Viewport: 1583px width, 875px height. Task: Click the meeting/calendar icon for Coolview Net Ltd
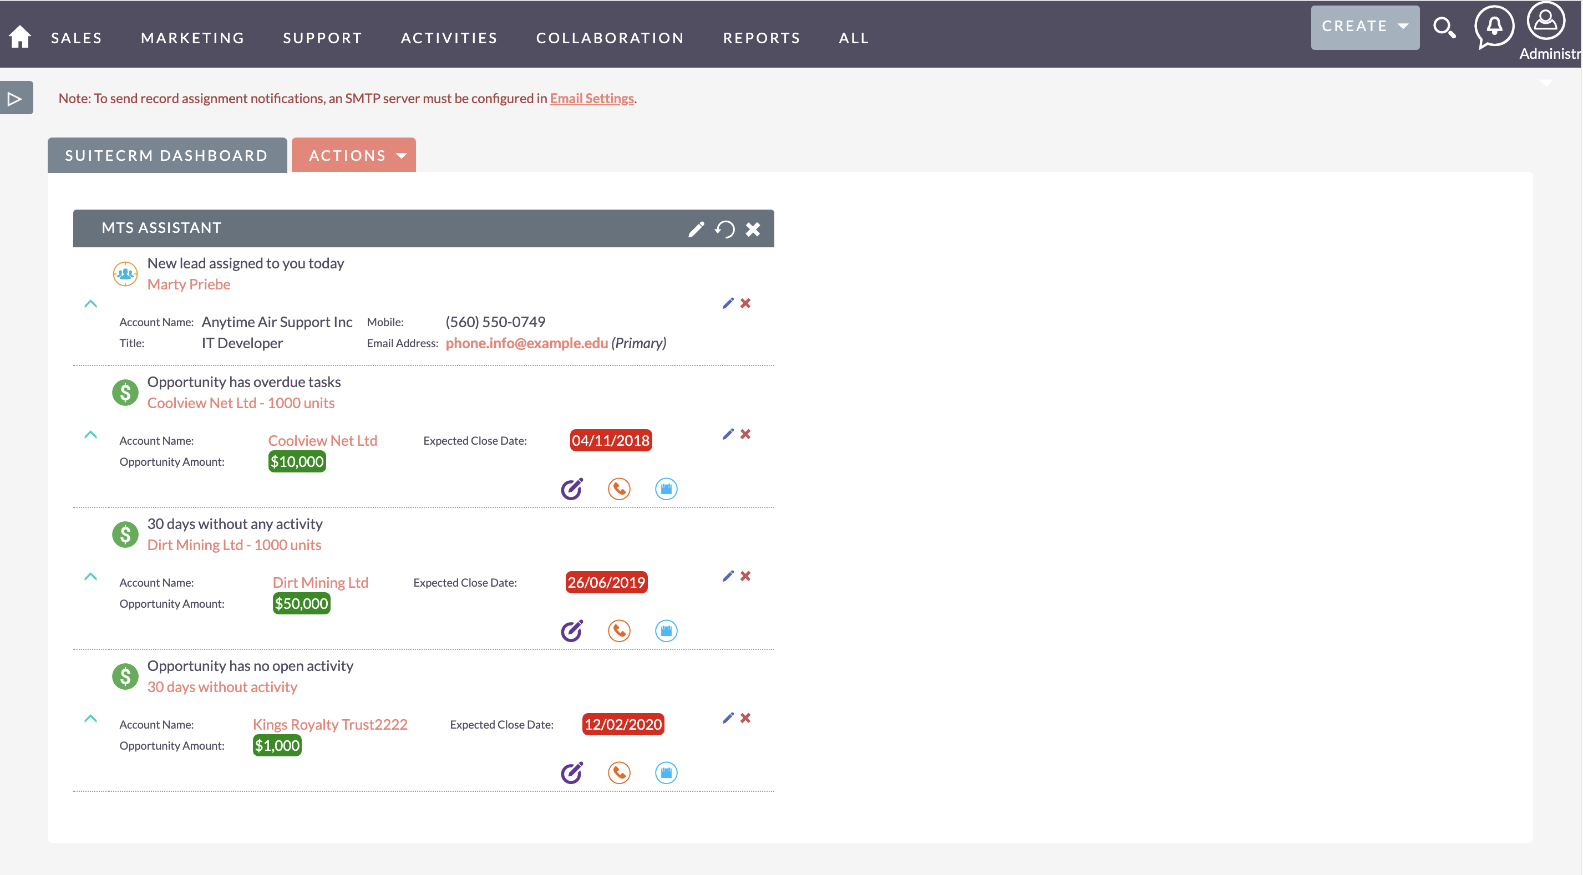pos(667,489)
